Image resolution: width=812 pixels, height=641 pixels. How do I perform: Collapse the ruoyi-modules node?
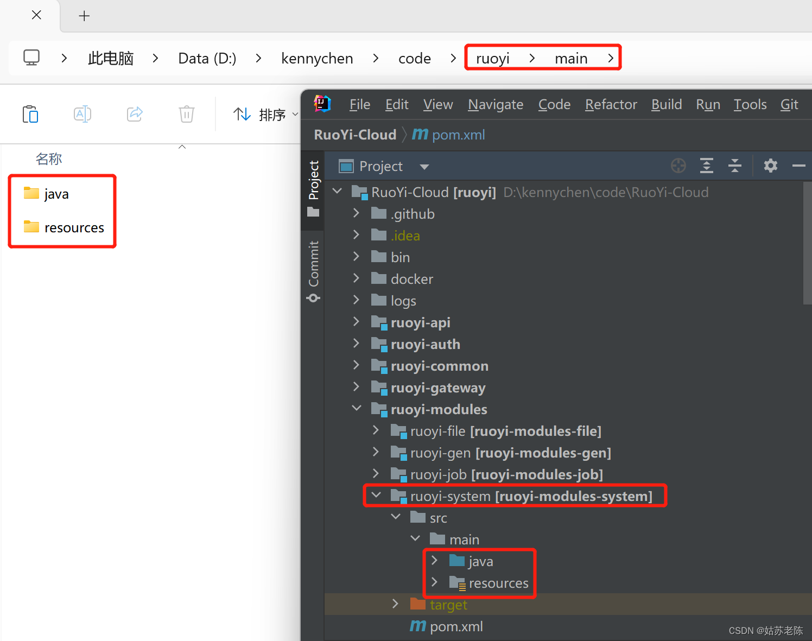357,409
